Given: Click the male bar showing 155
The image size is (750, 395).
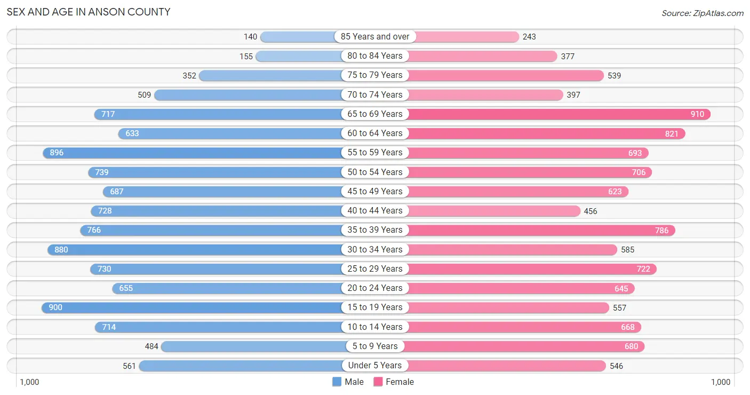Looking at the screenshot, I should pyautogui.click(x=316, y=56).
